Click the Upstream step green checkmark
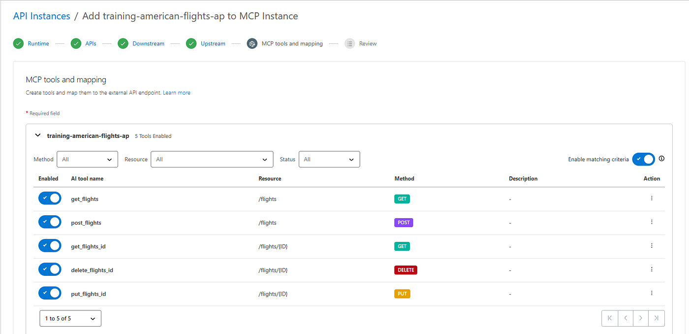The image size is (689, 334). 191,43
